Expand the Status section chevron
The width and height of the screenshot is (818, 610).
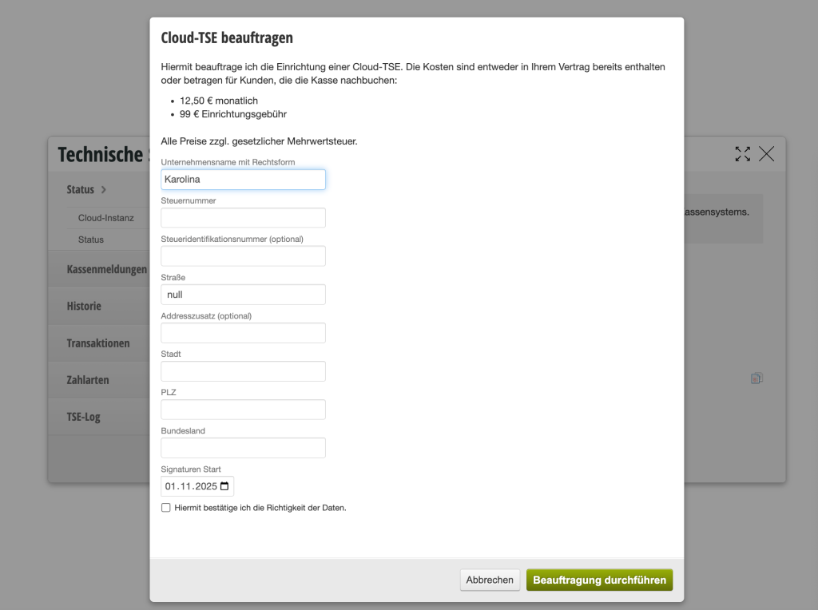pos(104,190)
